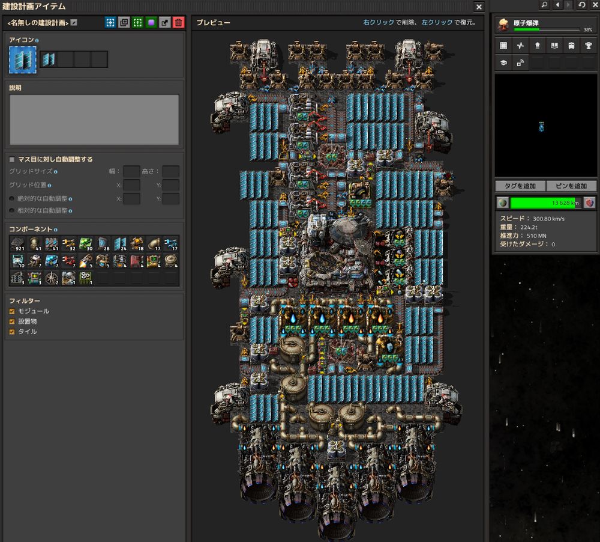Click the grid width 幅 input field

[131, 171]
